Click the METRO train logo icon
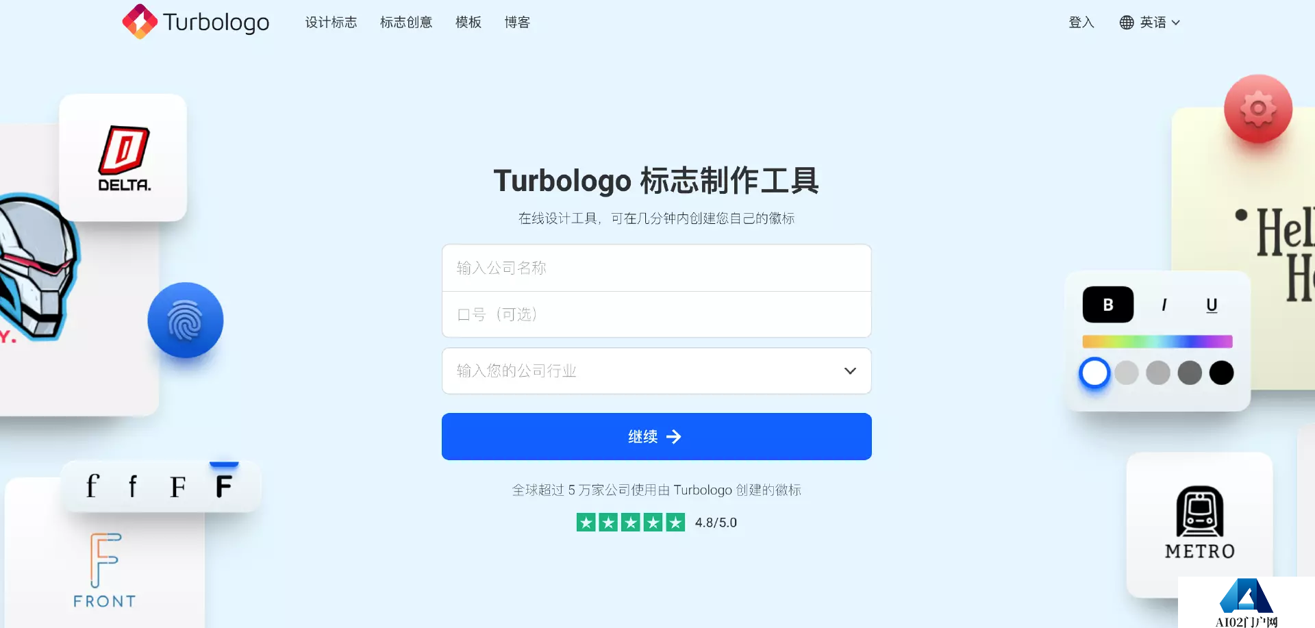This screenshot has width=1315, height=628. 1200,512
